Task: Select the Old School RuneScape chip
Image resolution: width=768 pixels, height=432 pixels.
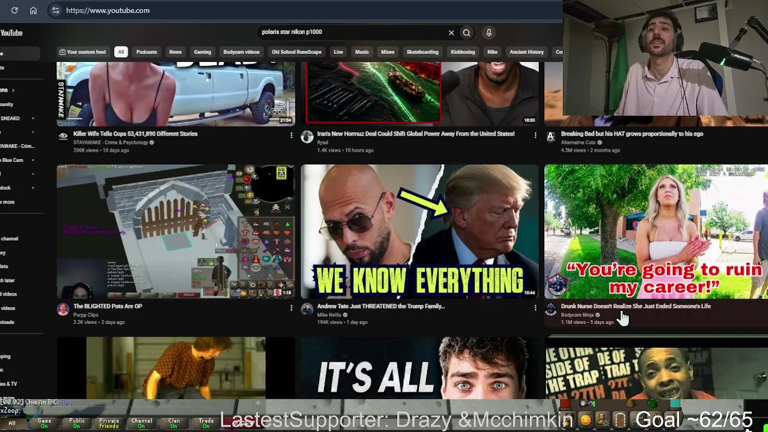Action: coord(296,52)
